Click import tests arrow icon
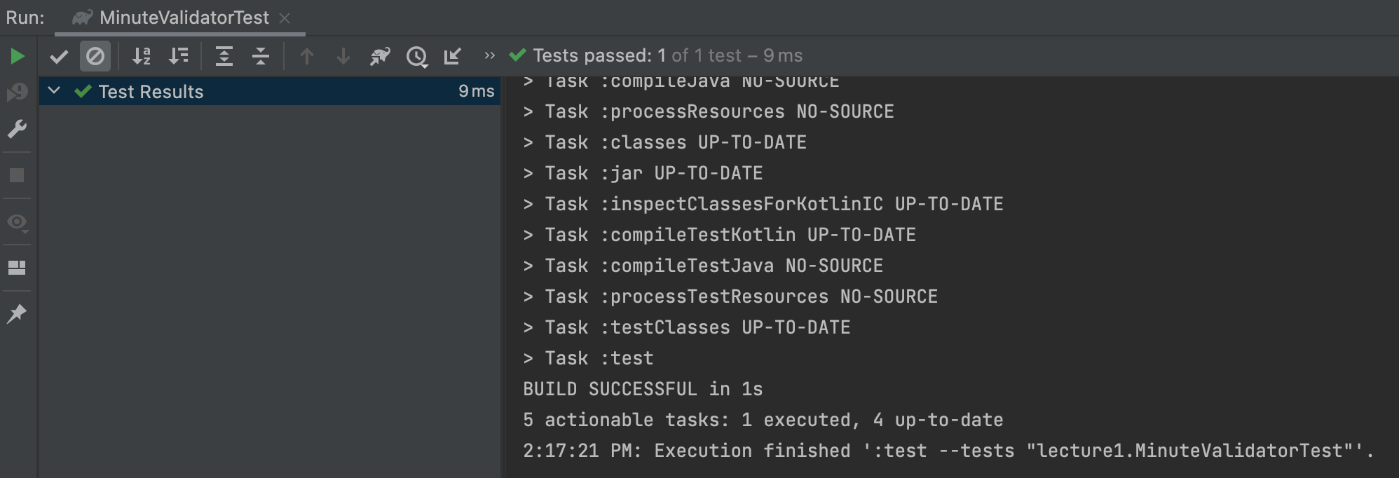The image size is (1399, 478). pos(453,56)
